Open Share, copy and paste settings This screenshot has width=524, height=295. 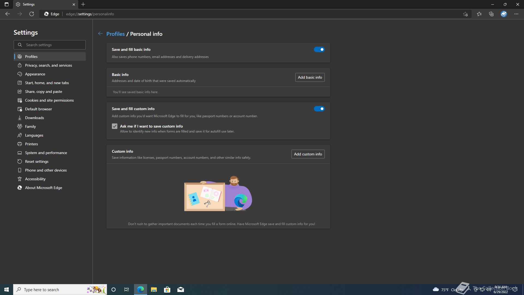point(50,92)
